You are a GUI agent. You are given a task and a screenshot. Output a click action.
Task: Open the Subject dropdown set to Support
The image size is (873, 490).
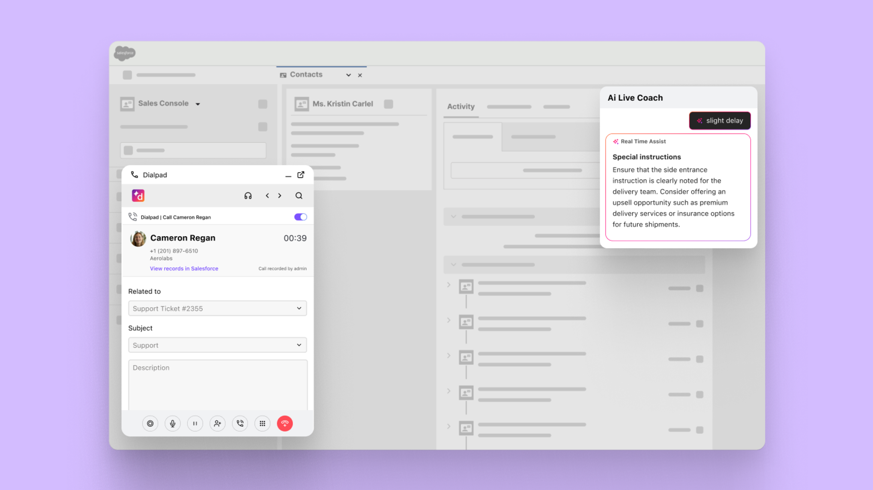[217, 345]
